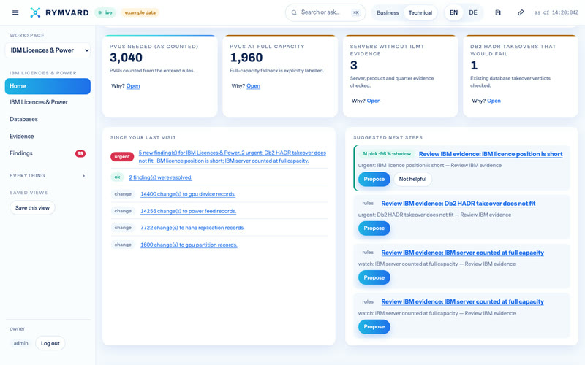This screenshot has width=585, height=365.
Task: Open why for servers without ILMT evidence
Action: pyautogui.click(x=374, y=101)
